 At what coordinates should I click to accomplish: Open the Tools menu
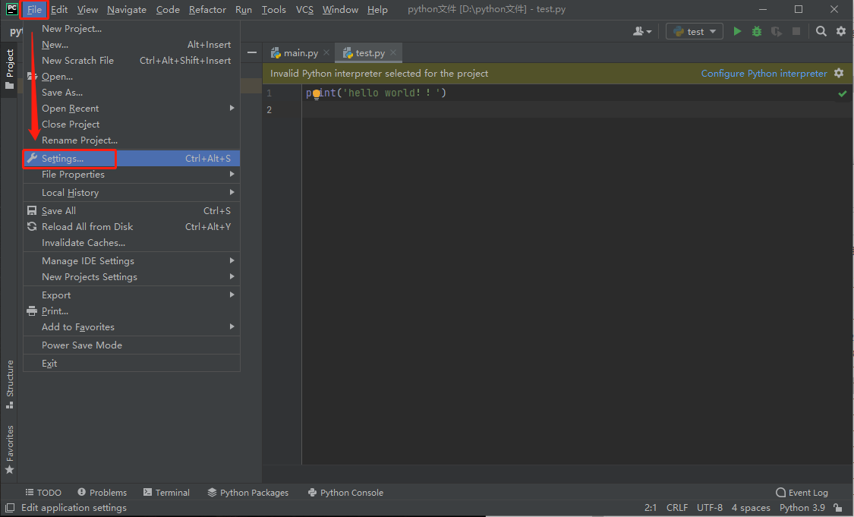pos(273,9)
